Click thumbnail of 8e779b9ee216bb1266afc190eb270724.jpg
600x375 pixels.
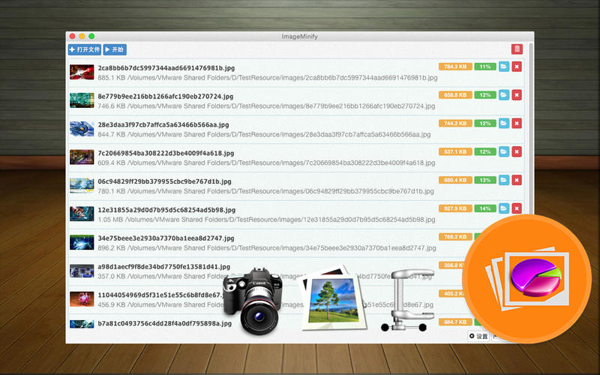82,100
